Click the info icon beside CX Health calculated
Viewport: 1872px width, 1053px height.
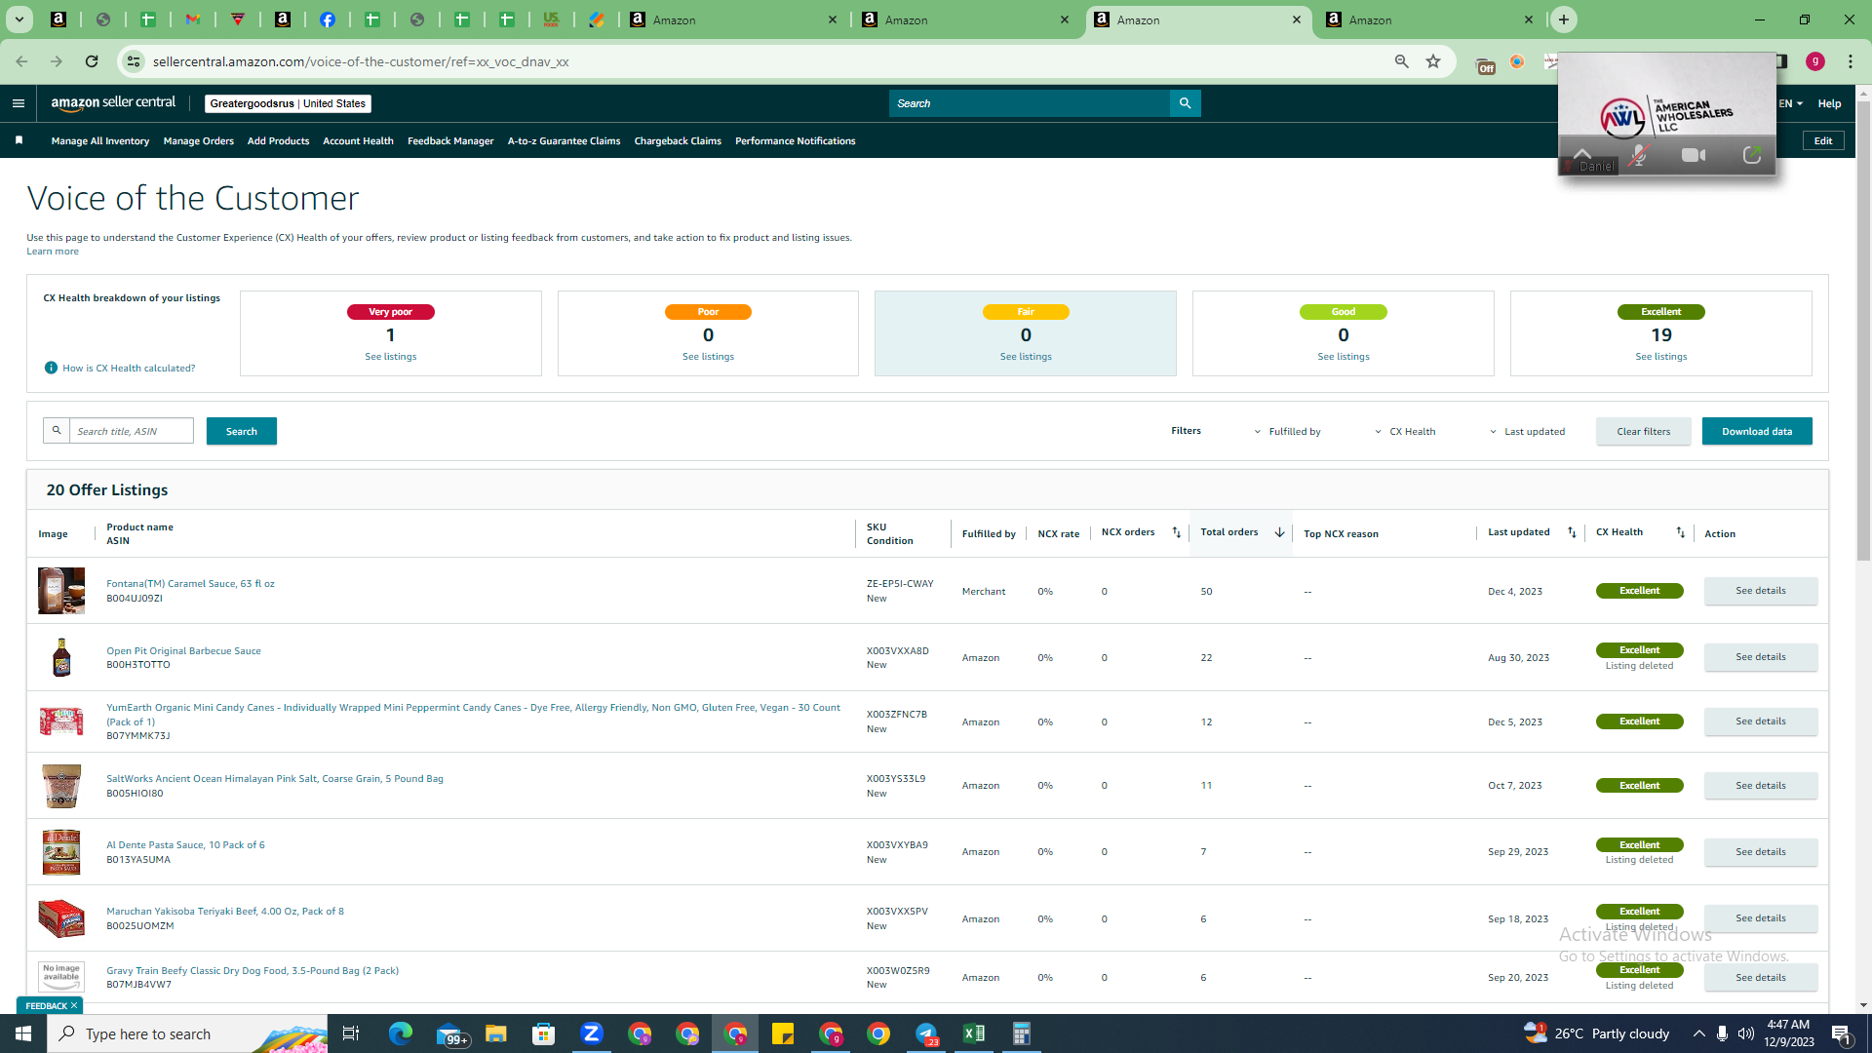point(51,368)
